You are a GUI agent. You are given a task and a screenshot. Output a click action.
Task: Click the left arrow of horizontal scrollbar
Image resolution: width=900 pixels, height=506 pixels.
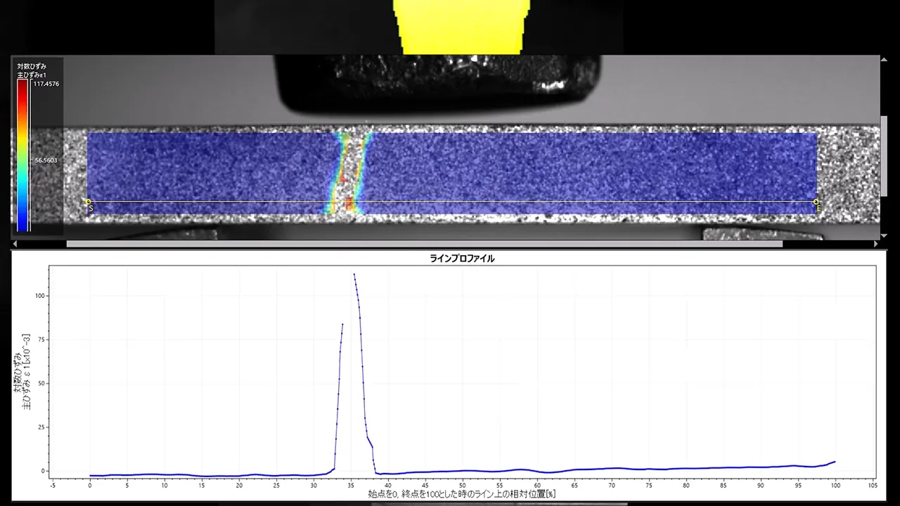tap(15, 244)
